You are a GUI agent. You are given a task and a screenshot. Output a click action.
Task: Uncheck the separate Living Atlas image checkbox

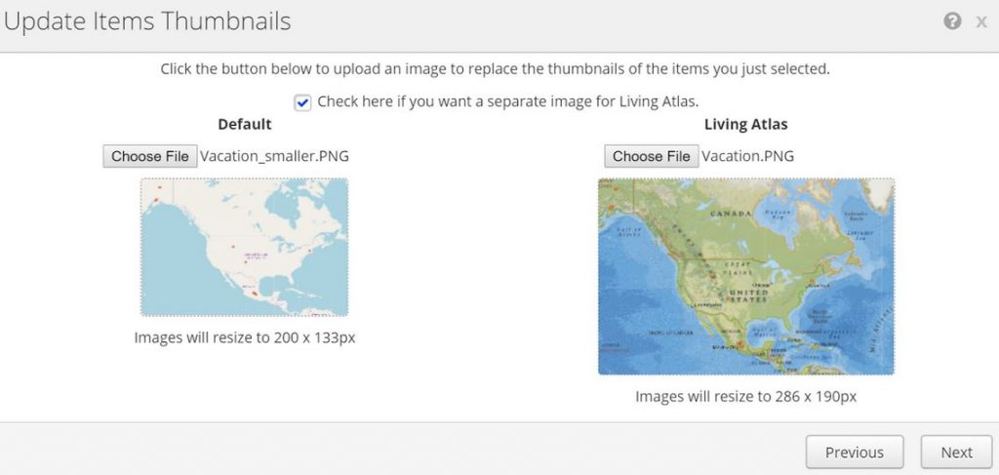point(302,101)
